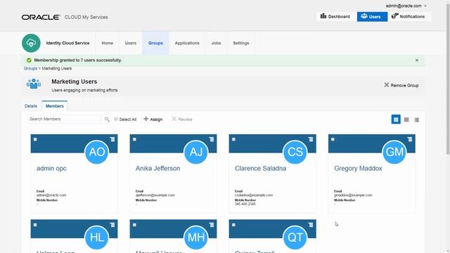Open the Gregory Maddox user name link
Image resolution: width=450 pixels, height=253 pixels.
[x=358, y=169]
